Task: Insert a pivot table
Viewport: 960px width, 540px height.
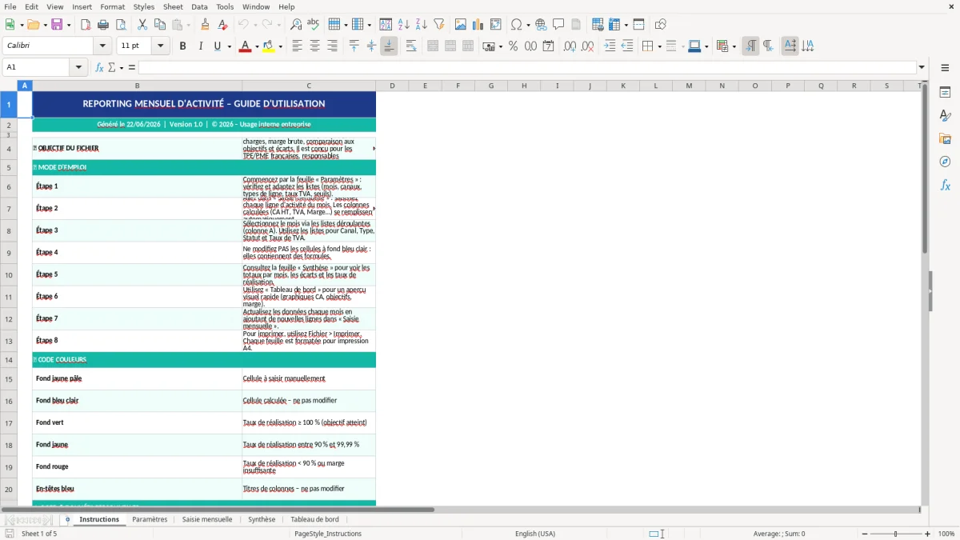Action: pyautogui.click(x=496, y=25)
